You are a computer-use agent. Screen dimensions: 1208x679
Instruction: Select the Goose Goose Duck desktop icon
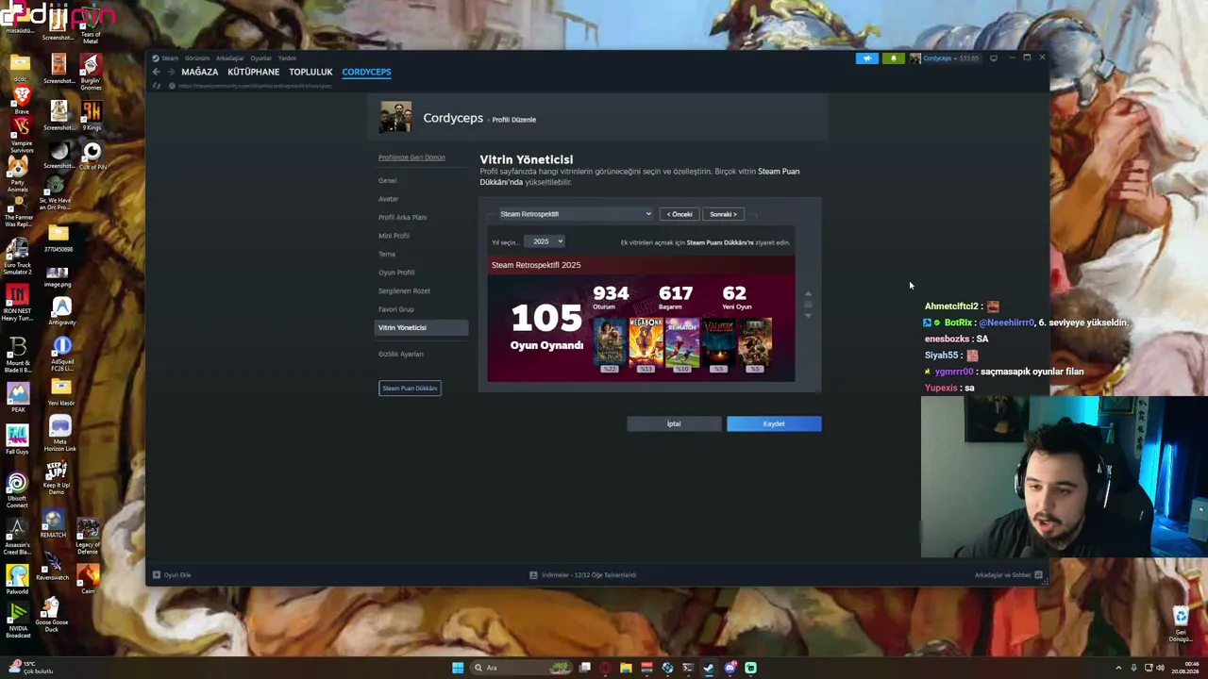(52, 614)
